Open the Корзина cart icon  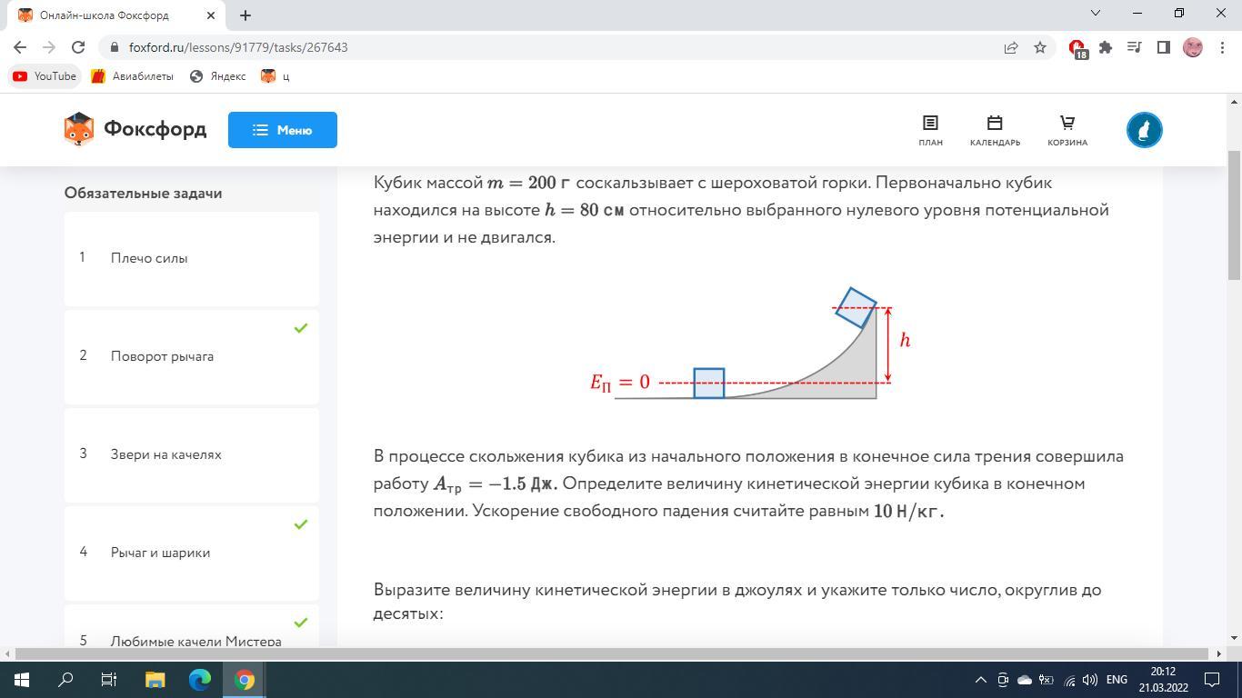tap(1067, 130)
